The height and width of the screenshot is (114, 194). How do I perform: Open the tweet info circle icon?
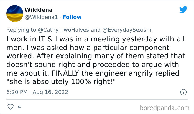[x=183, y=92]
